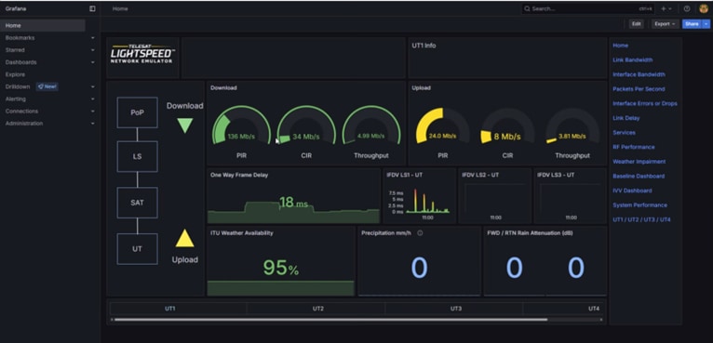Select the UT1 column header

pyautogui.click(x=169, y=309)
